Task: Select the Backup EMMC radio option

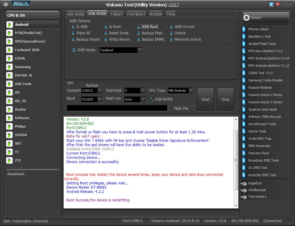Action: pos(139,39)
